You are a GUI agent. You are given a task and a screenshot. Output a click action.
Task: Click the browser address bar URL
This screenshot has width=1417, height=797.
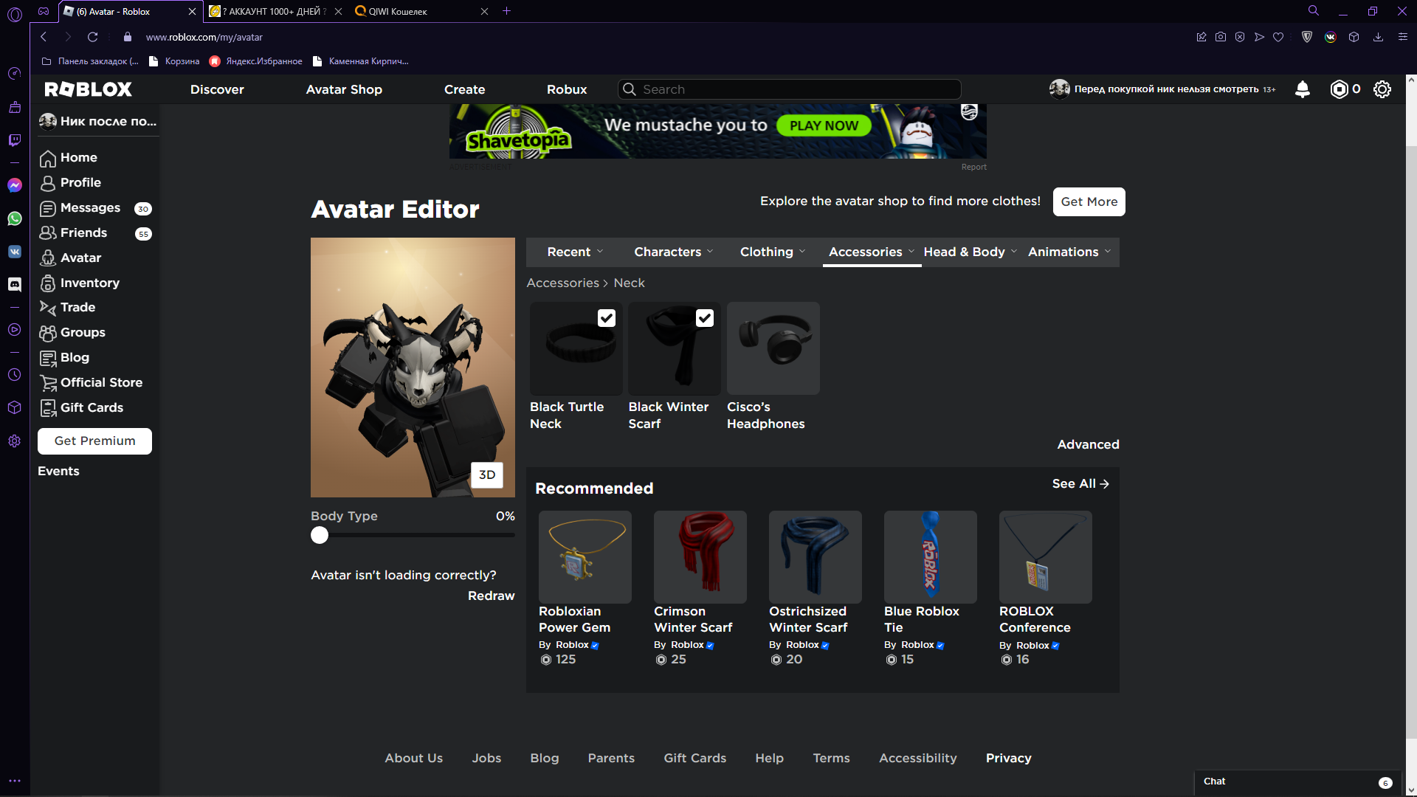click(204, 37)
